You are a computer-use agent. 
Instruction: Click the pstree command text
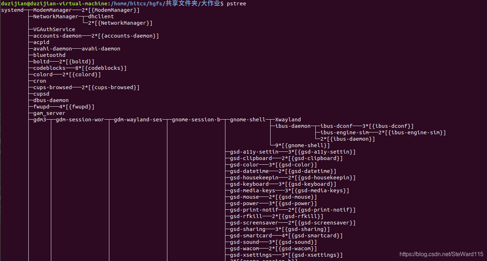click(x=236, y=4)
